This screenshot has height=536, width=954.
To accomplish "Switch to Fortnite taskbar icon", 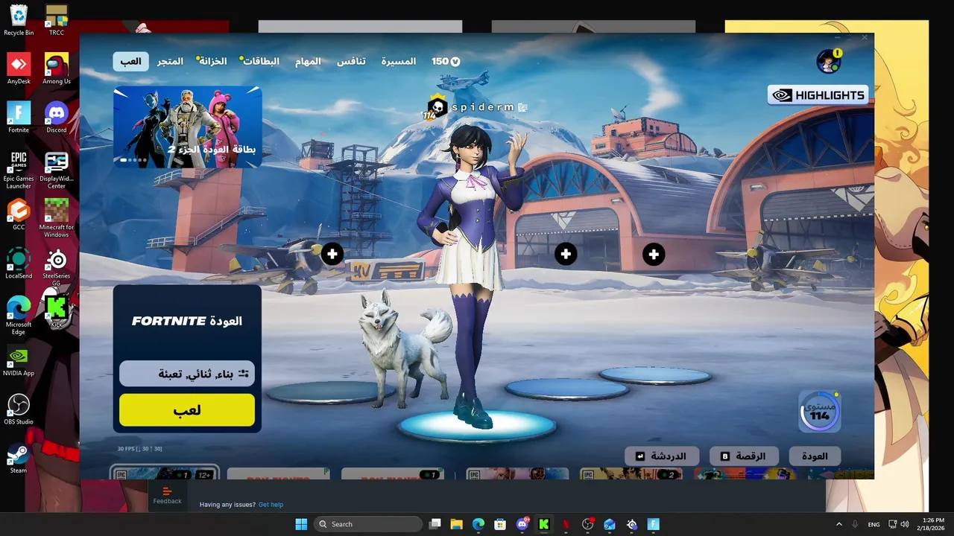I will coord(654,524).
